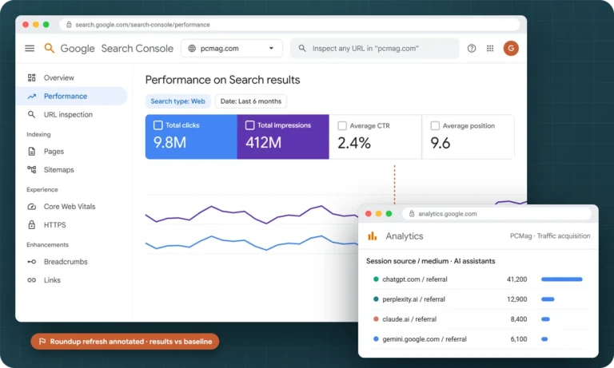Image resolution: width=614 pixels, height=368 pixels.
Task: Click the Performance trend-line icon
Action: [x=32, y=97]
